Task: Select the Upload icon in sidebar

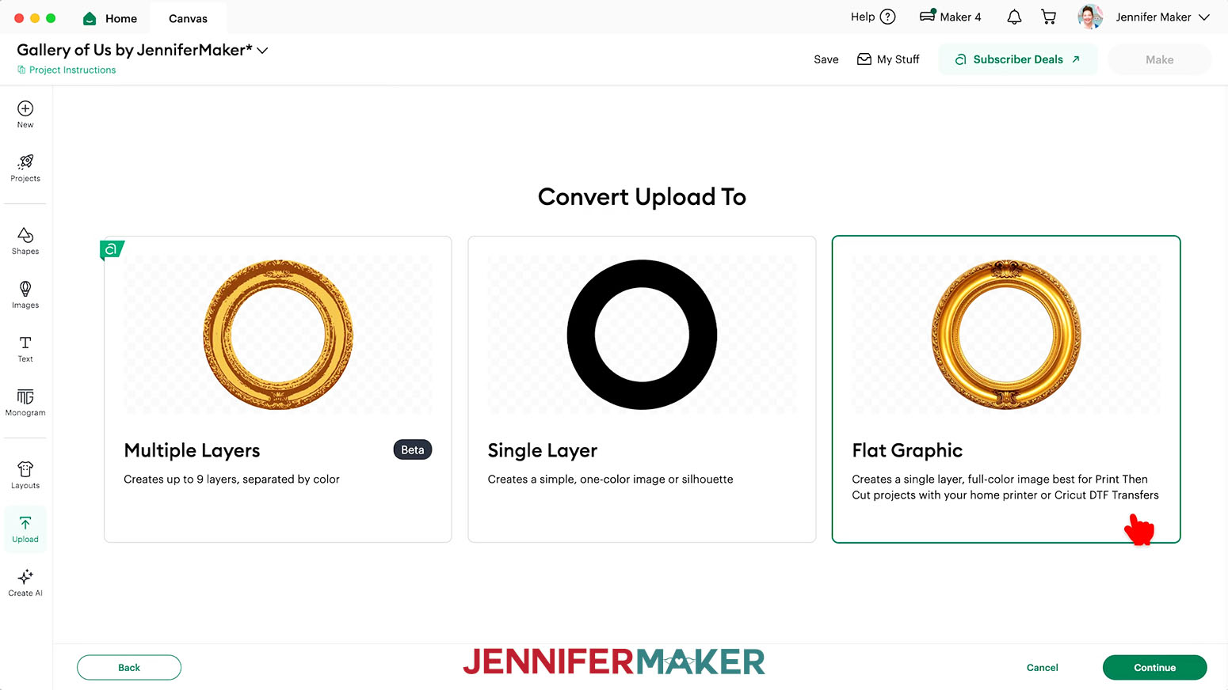Action: coord(25,523)
